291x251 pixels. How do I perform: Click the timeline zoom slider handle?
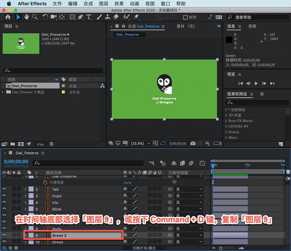221,248
